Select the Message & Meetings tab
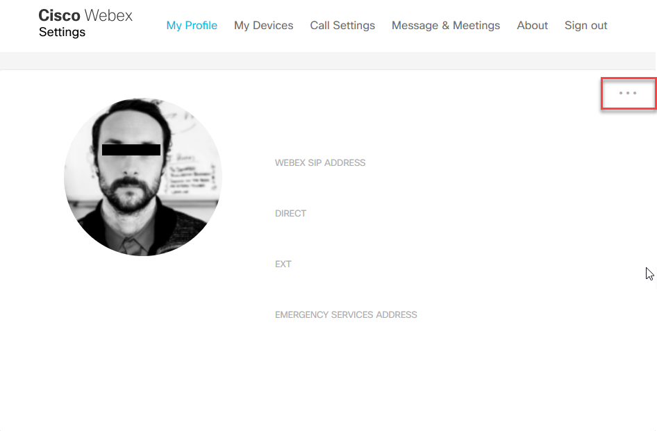The height and width of the screenshot is (431, 657). (445, 26)
